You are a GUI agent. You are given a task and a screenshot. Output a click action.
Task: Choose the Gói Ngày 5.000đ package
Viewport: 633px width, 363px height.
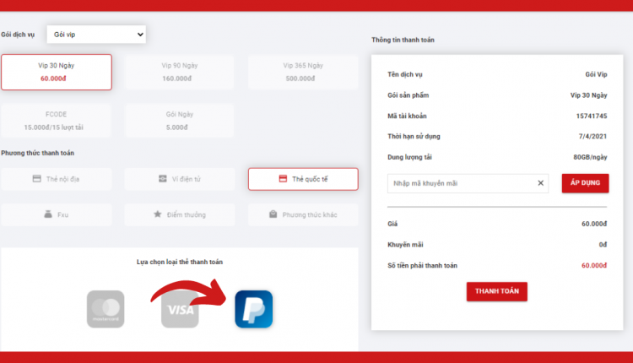tap(180, 121)
